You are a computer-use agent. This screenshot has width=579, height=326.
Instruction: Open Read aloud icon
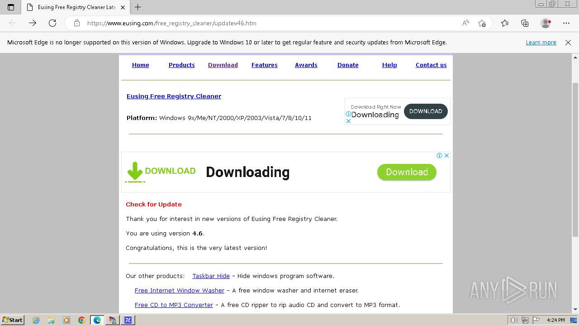coord(465,23)
